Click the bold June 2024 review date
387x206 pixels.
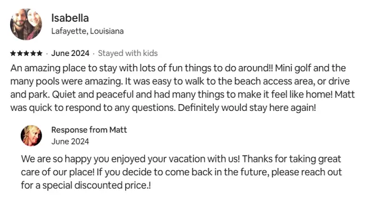click(x=70, y=53)
